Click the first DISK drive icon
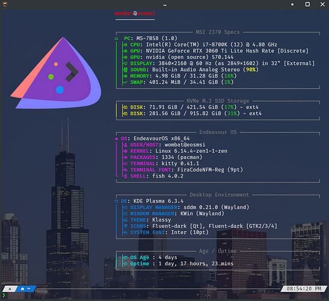The image size is (329, 301). point(126,107)
